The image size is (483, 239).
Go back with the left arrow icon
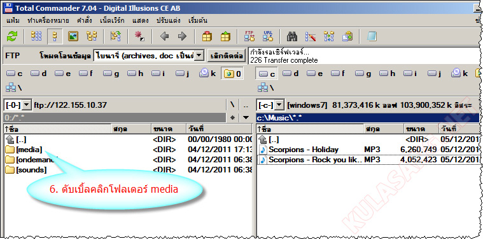pyautogui.click(x=164, y=37)
